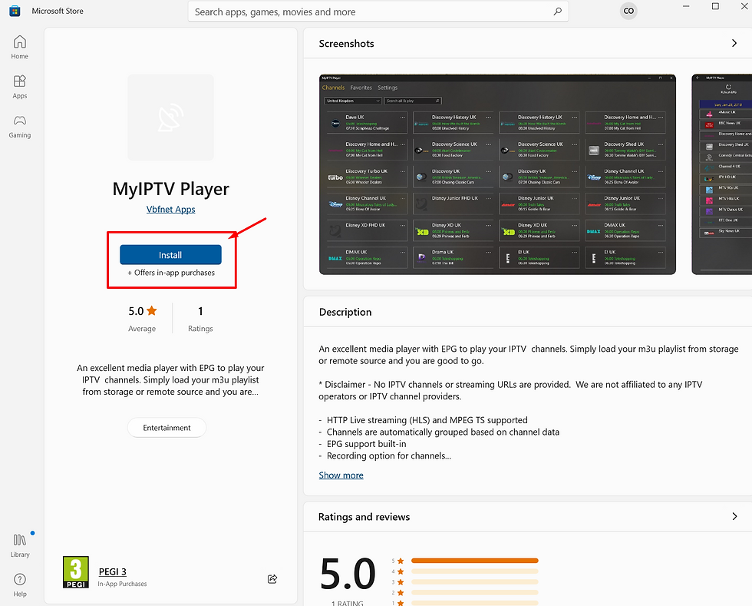The width and height of the screenshot is (752, 606).
Task: Open the Gaming section in sidebar
Action: pyautogui.click(x=20, y=126)
